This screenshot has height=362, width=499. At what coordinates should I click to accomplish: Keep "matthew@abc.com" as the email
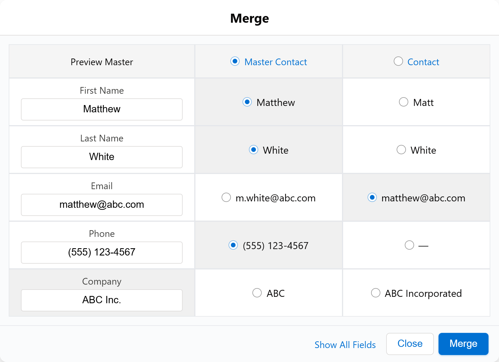point(373,198)
